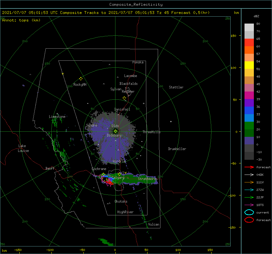Select the 30 dBZ light blue swatch
This screenshot has width=272, height=254.
pos(249,118)
